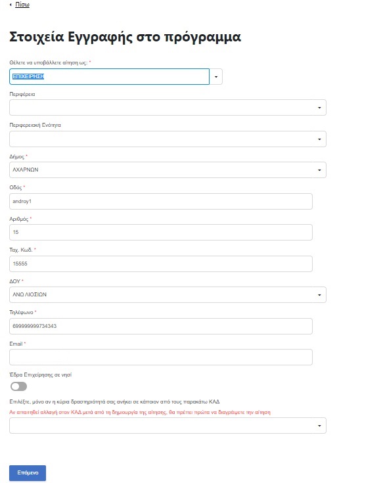Open the Δήμος dropdown showing ΑΧΑΡΝΩΝ
The height and width of the screenshot is (483, 383).
point(168,170)
